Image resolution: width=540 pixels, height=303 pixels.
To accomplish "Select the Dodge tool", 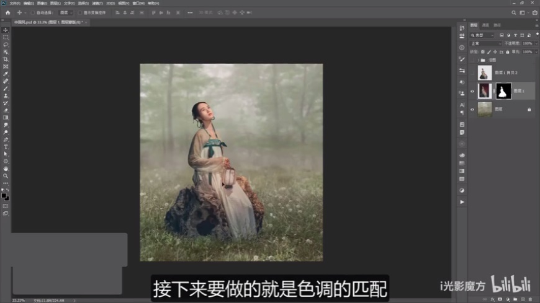I will pos(6,132).
